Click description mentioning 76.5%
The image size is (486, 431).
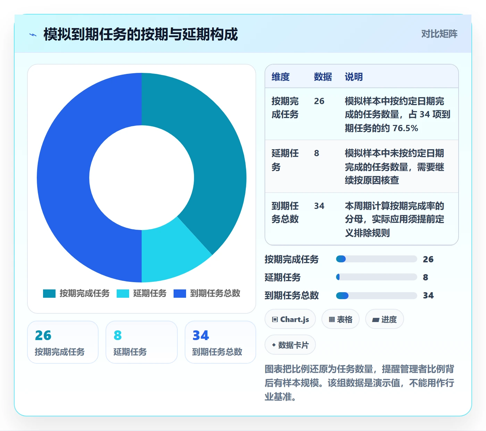coord(397,115)
